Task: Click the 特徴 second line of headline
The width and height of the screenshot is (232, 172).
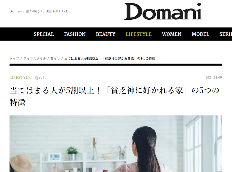Action: (x=18, y=102)
